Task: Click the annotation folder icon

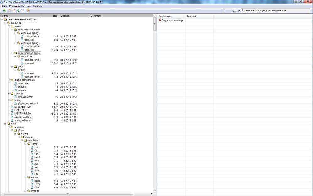Action: [x=25, y=140]
